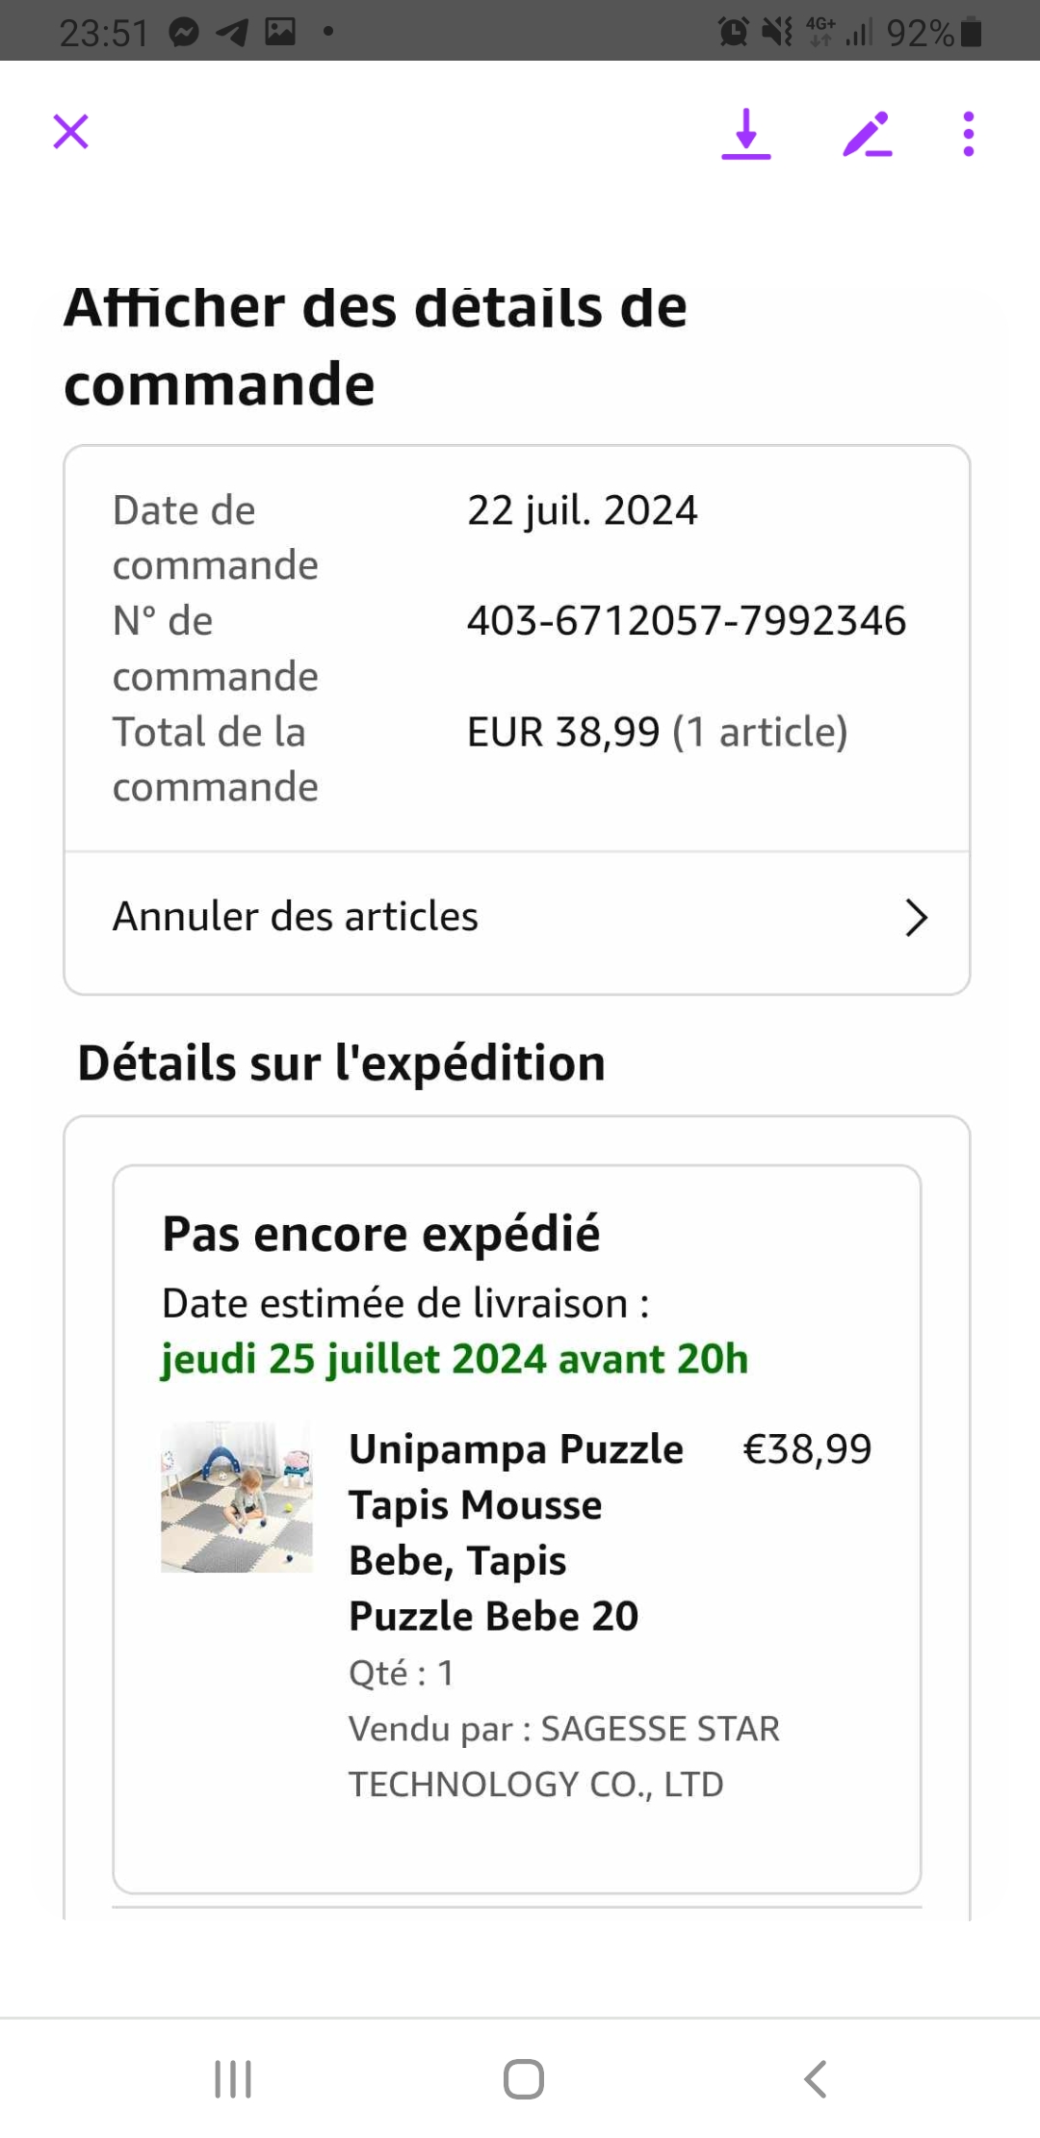The image size is (1040, 2138).
Task: Tap the battery indicator icon
Action: [x=972, y=33]
